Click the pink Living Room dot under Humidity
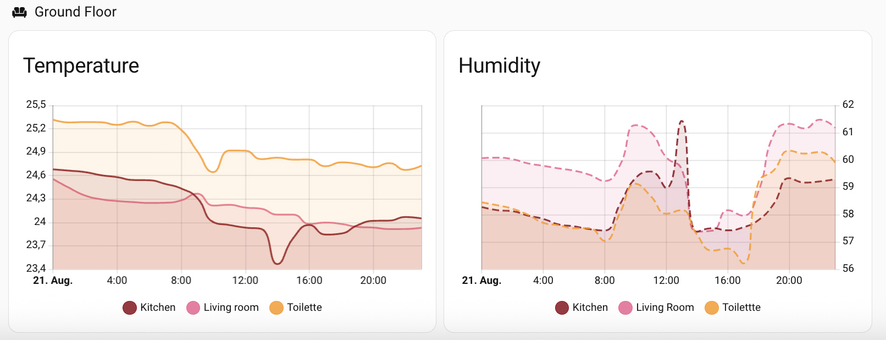Viewport: 886px width, 340px height. point(625,308)
